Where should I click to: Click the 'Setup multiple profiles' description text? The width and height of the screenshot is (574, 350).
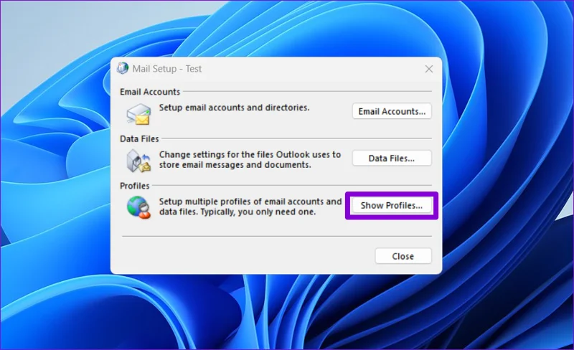point(250,207)
